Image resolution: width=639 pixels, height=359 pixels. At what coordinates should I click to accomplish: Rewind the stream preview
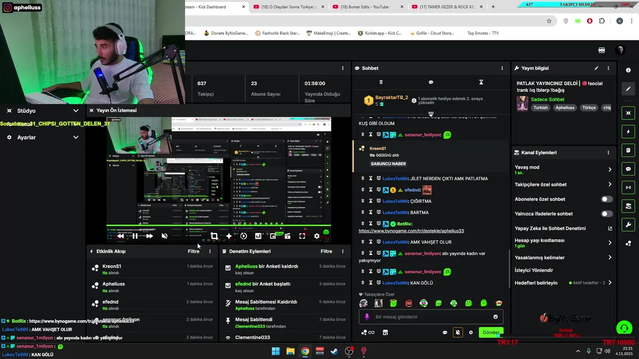120,236
